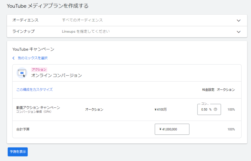Expand the ラインナップ section chevron
The height and width of the screenshot is (161, 251).
point(238,32)
